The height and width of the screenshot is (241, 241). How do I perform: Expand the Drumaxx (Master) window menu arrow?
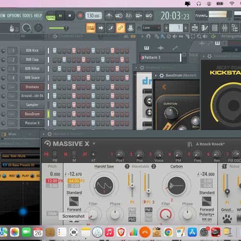coord(136,67)
